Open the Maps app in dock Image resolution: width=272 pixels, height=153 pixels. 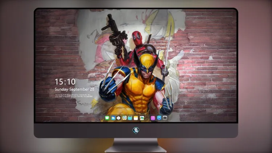pyautogui.click(x=124, y=118)
